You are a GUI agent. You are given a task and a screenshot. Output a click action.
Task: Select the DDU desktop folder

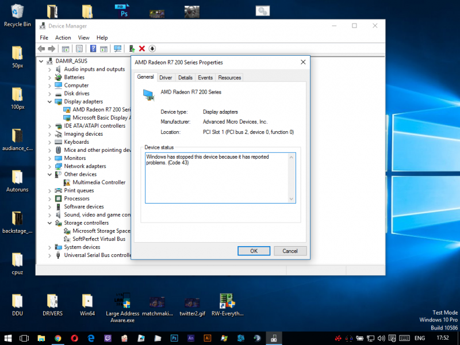pyautogui.click(x=17, y=305)
